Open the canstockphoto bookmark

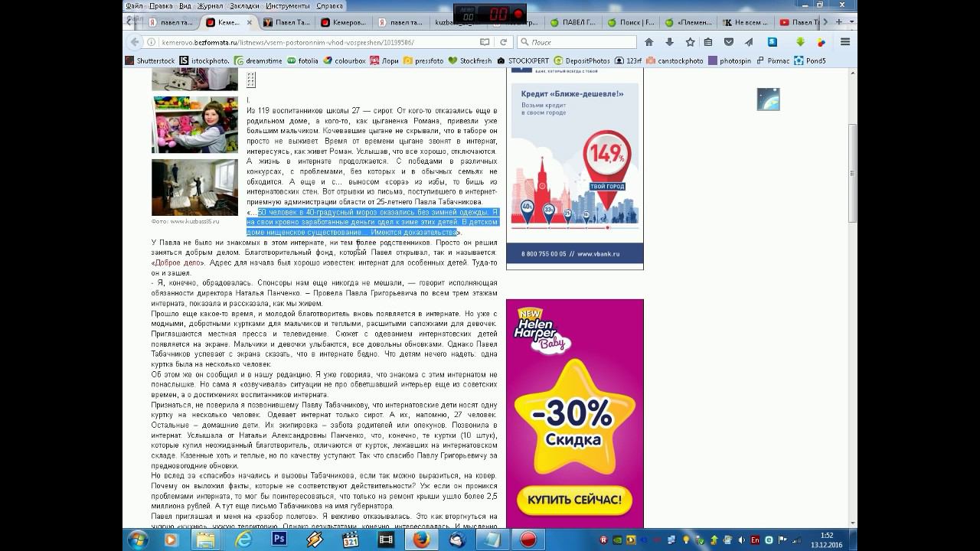tap(675, 60)
